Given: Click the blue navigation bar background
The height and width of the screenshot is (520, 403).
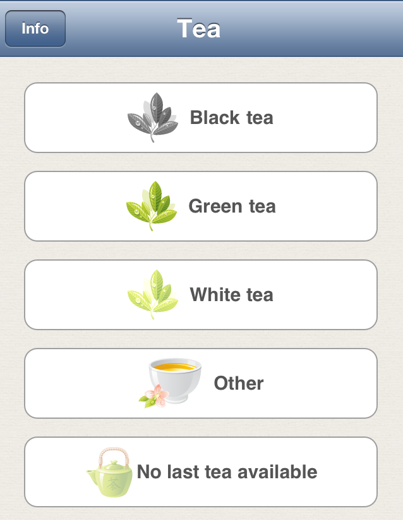Looking at the screenshot, I should (x=298, y=28).
